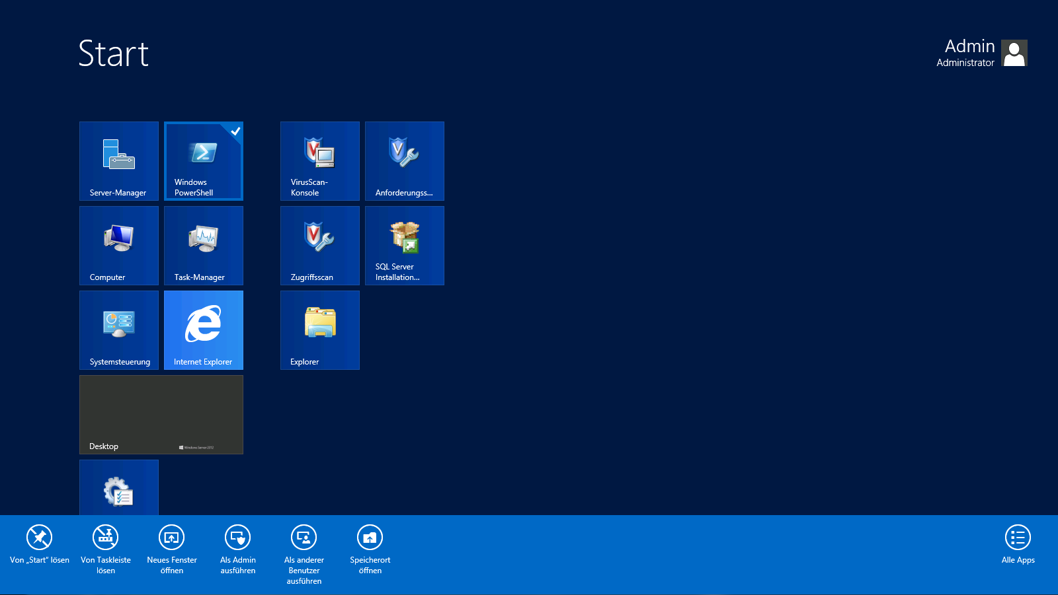Viewport: 1058px width, 595px height.
Task: Deselect the checked Windows PowerShell tile
Action: (204, 161)
